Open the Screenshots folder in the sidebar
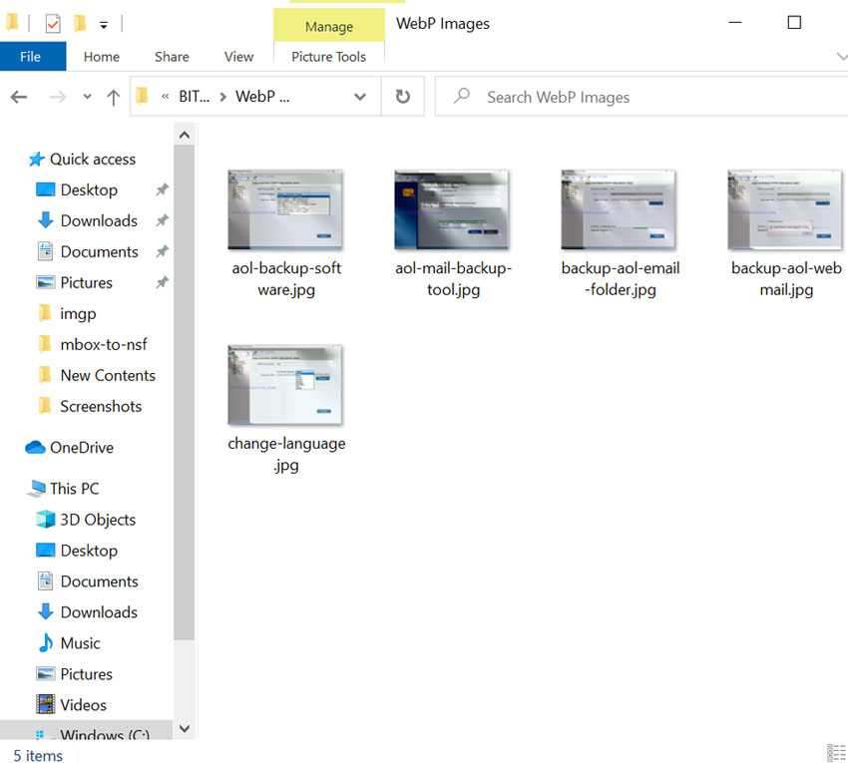The image size is (848, 763). [101, 406]
